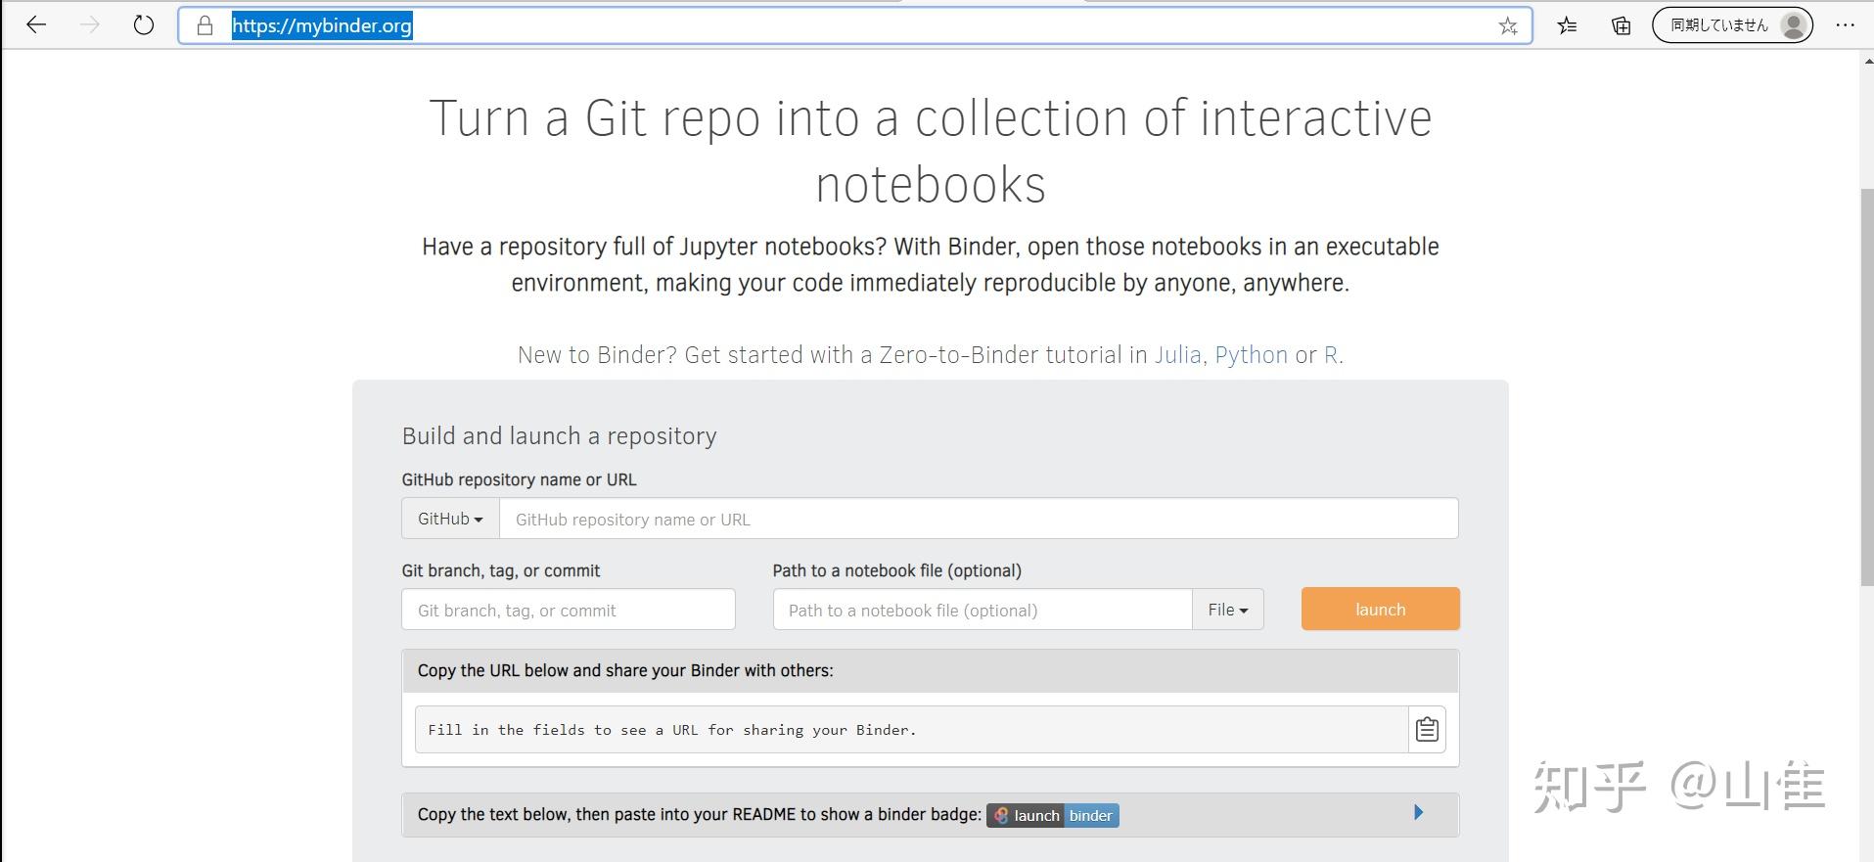Click the profile sync status button
1874x862 pixels.
tap(1732, 25)
